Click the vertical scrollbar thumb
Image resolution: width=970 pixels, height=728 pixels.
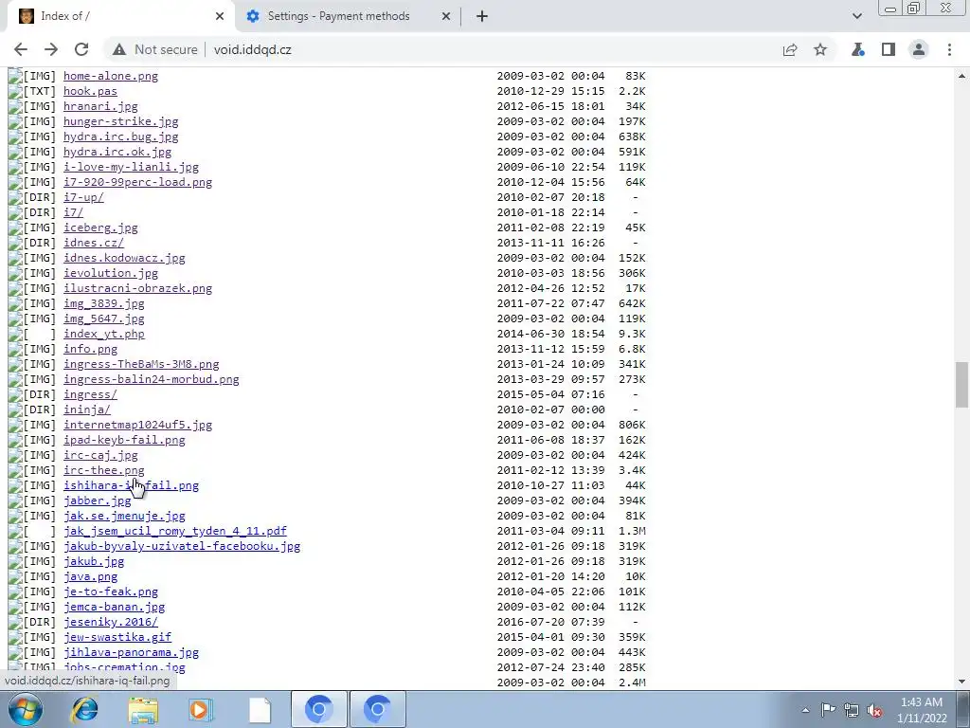click(961, 385)
